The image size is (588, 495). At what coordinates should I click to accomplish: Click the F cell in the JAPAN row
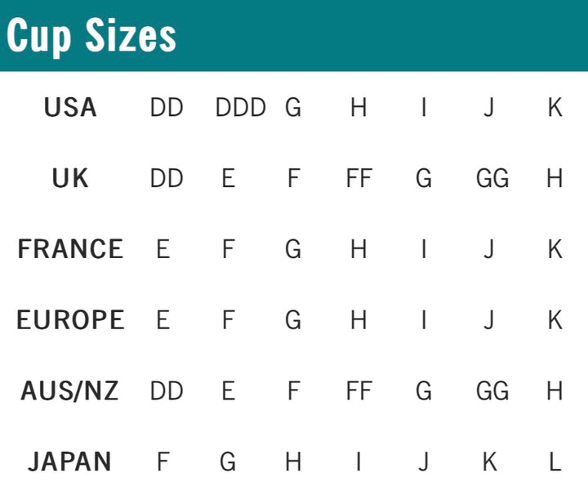point(163,462)
